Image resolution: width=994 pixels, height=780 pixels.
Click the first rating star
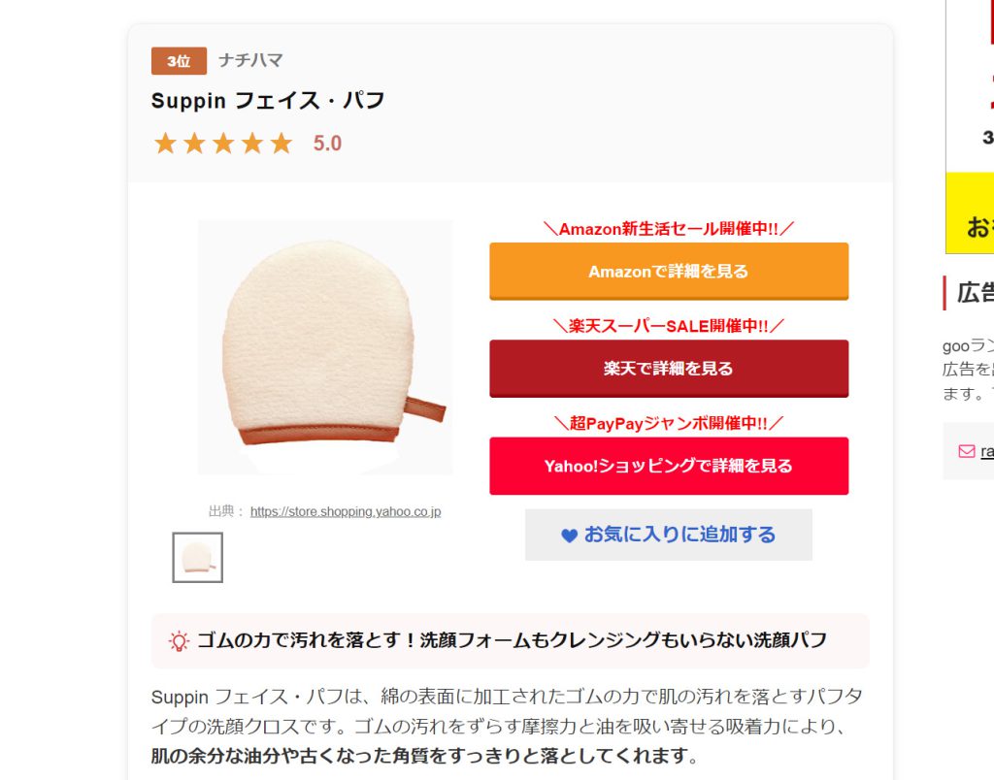click(x=165, y=144)
